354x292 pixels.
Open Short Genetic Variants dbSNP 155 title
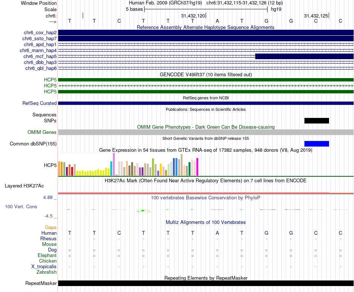[206, 138]
